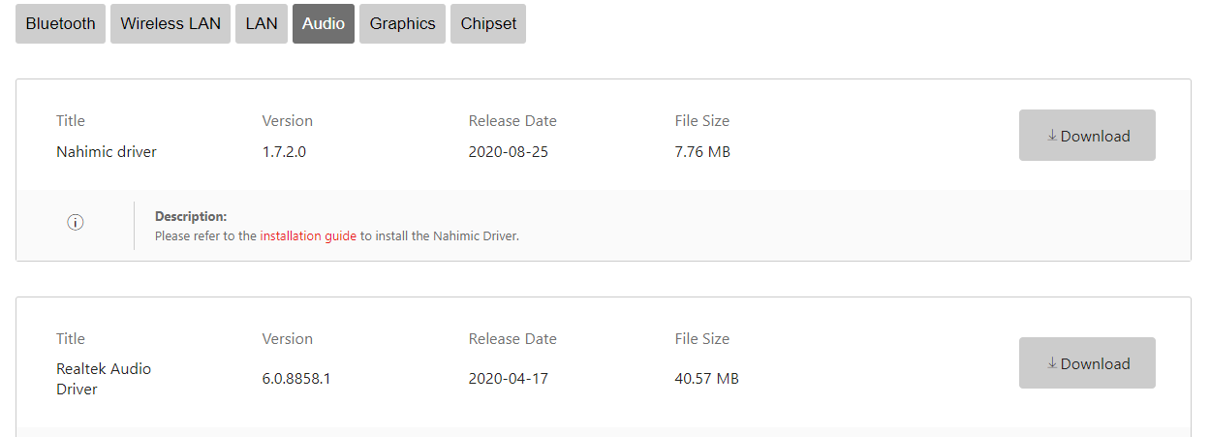Screen dimensions: 1210x437
Task: Switch to the Wireless LAN tab
Action: tap(171, 24)
